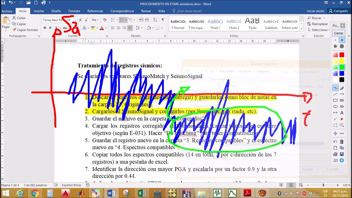Show paragraph marks with pilcrow icon
The height and width of the screenshot is (198, 352).
pyautogui.click(x=163, y=20)
